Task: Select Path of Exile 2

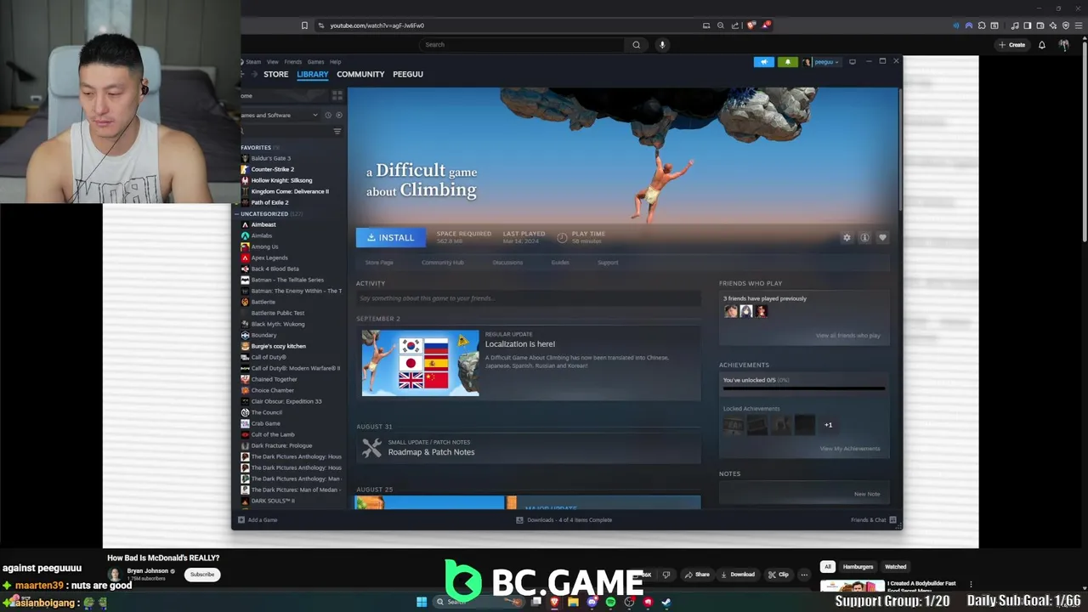Action: 269,202
